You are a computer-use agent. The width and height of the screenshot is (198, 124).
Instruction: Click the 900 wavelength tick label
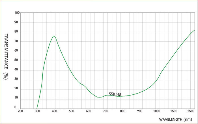click(139, 111)
